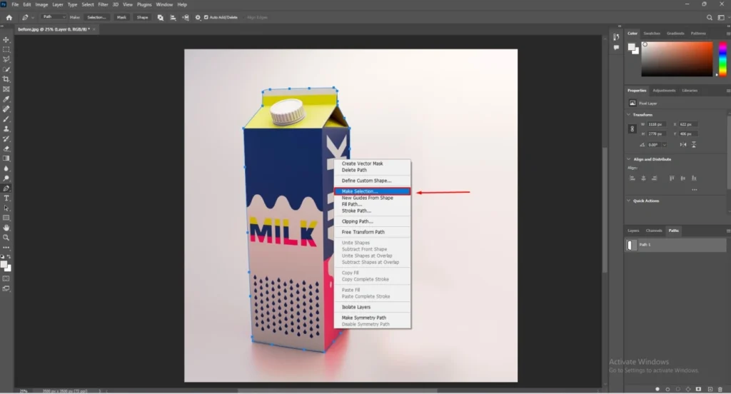731x394 pixels.
Task: Toggle Quick Mask mode icon
Action: [x=6, y=278]
